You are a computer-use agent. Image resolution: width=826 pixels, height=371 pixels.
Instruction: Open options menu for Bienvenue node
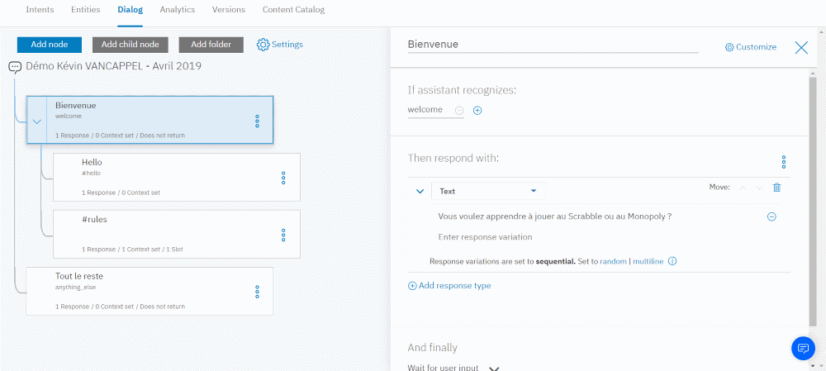(257, 121)
